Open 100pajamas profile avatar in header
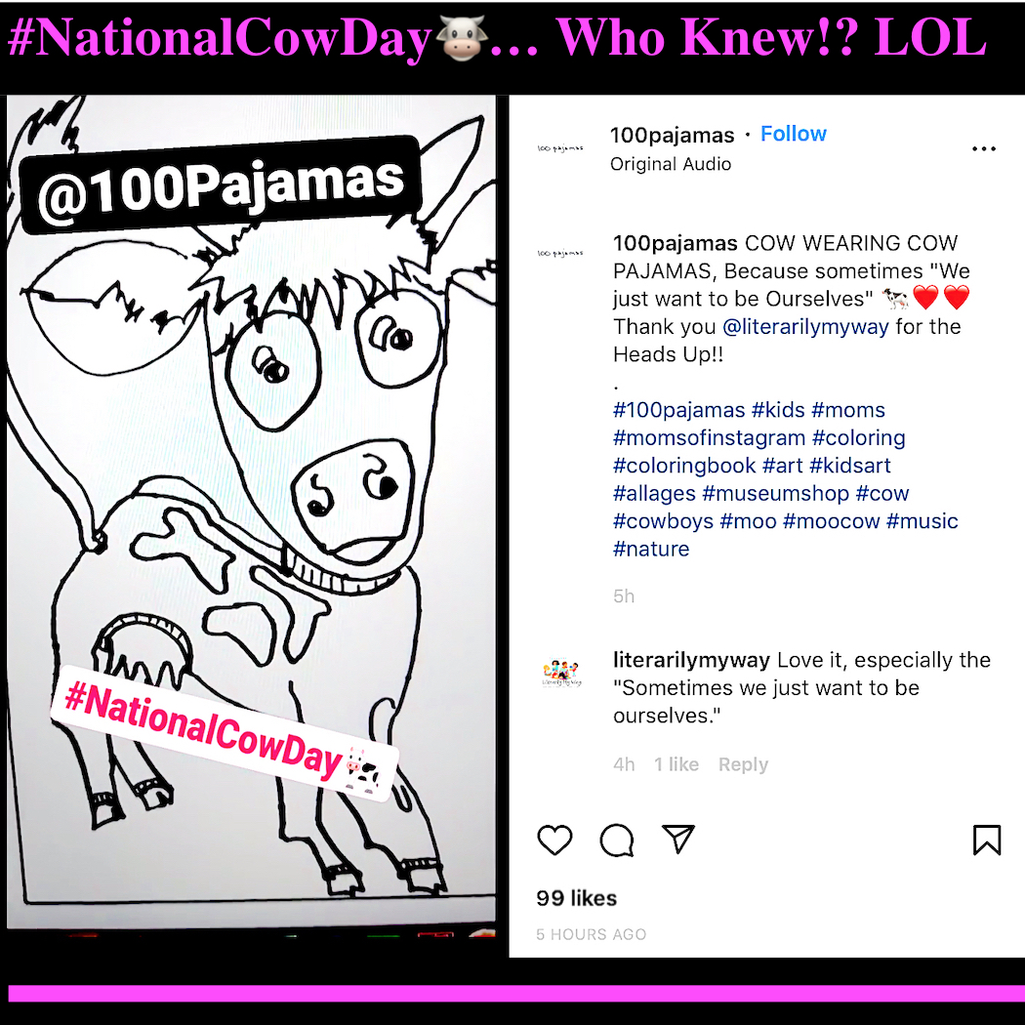 560,149
